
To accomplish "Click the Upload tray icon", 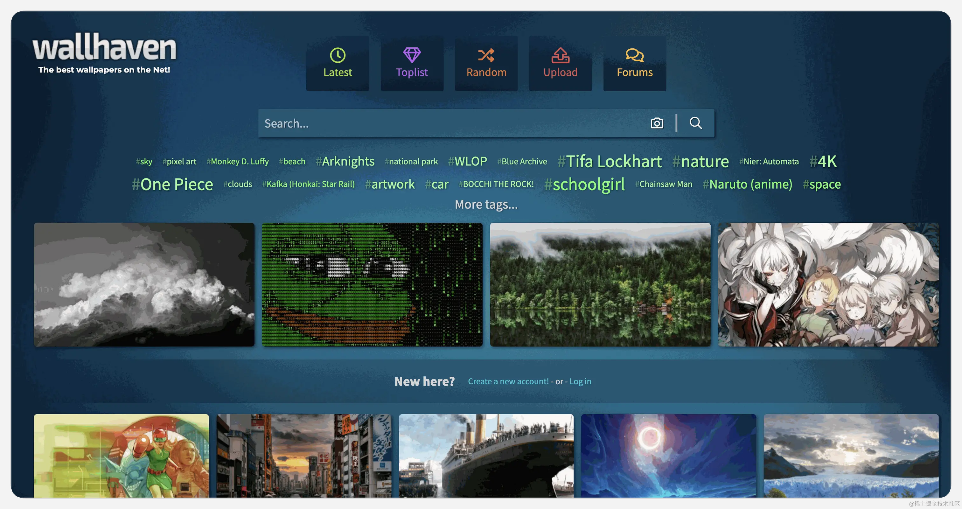I will [x=560, y=55].
